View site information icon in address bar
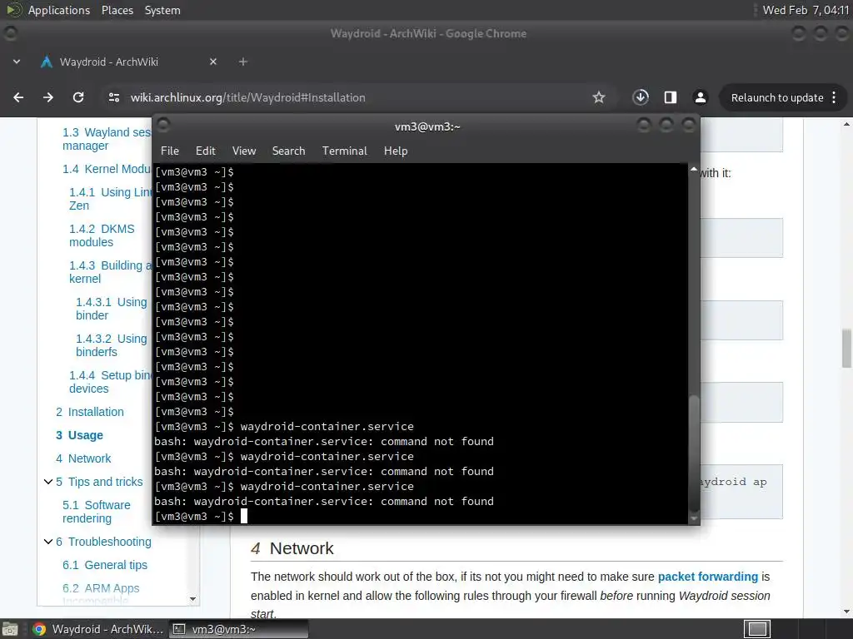The width and height of the screenshot is (853, 639). click(x=113, y=97)
